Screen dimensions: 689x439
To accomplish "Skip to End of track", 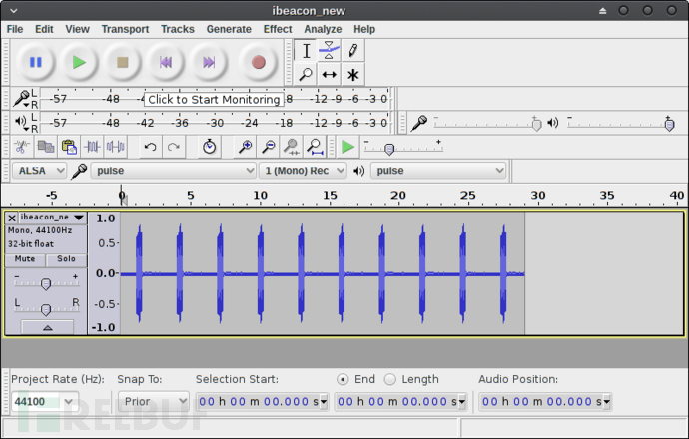I will click(x=209, y=62).
